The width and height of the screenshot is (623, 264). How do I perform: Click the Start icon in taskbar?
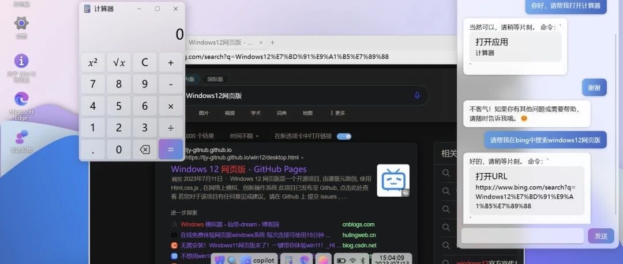click(219, 260)
